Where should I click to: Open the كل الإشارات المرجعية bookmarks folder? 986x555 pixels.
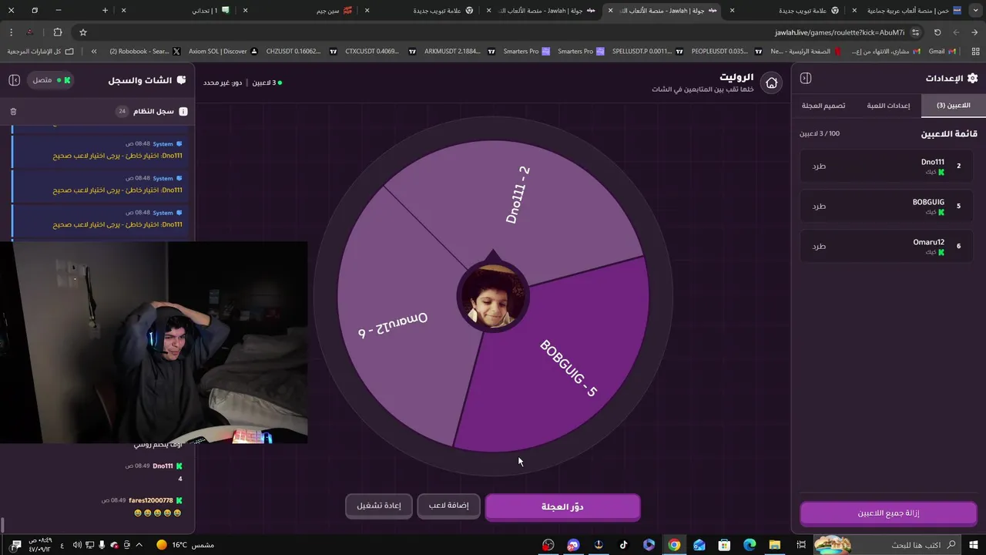[40, 51]
